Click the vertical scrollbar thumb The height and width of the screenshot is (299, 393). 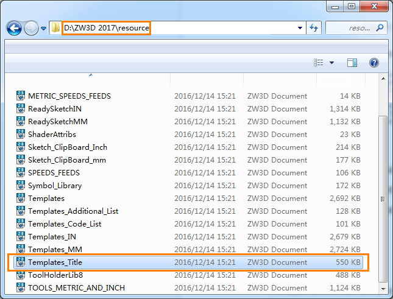(383, 199)
